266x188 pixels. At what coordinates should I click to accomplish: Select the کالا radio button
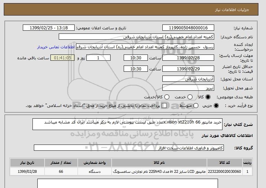(x=208, y=97)
